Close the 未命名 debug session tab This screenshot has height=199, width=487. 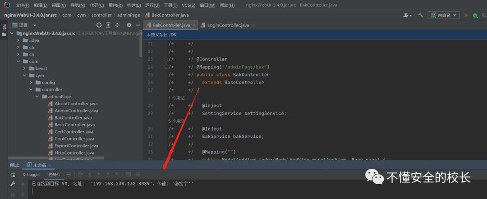[51, 165]
